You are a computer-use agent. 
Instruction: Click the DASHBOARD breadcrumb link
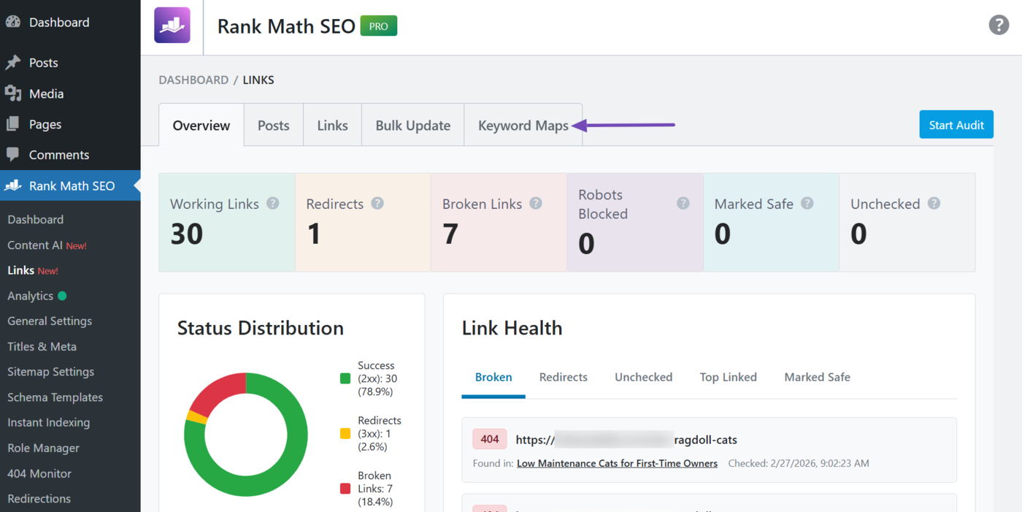point(193,80)
